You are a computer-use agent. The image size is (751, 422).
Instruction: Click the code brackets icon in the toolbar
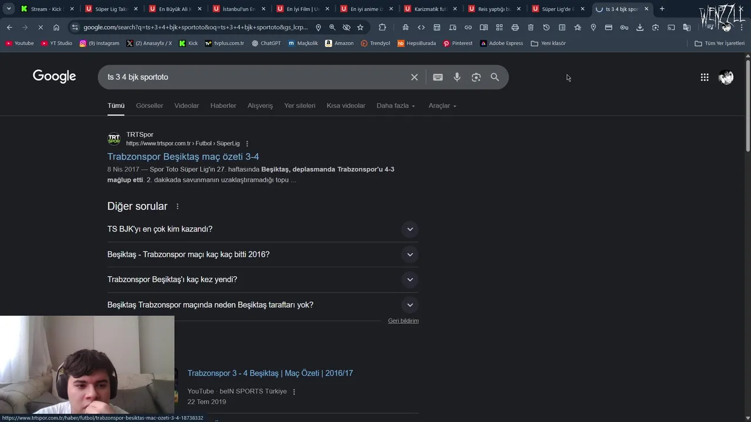(x=421, y=28)
